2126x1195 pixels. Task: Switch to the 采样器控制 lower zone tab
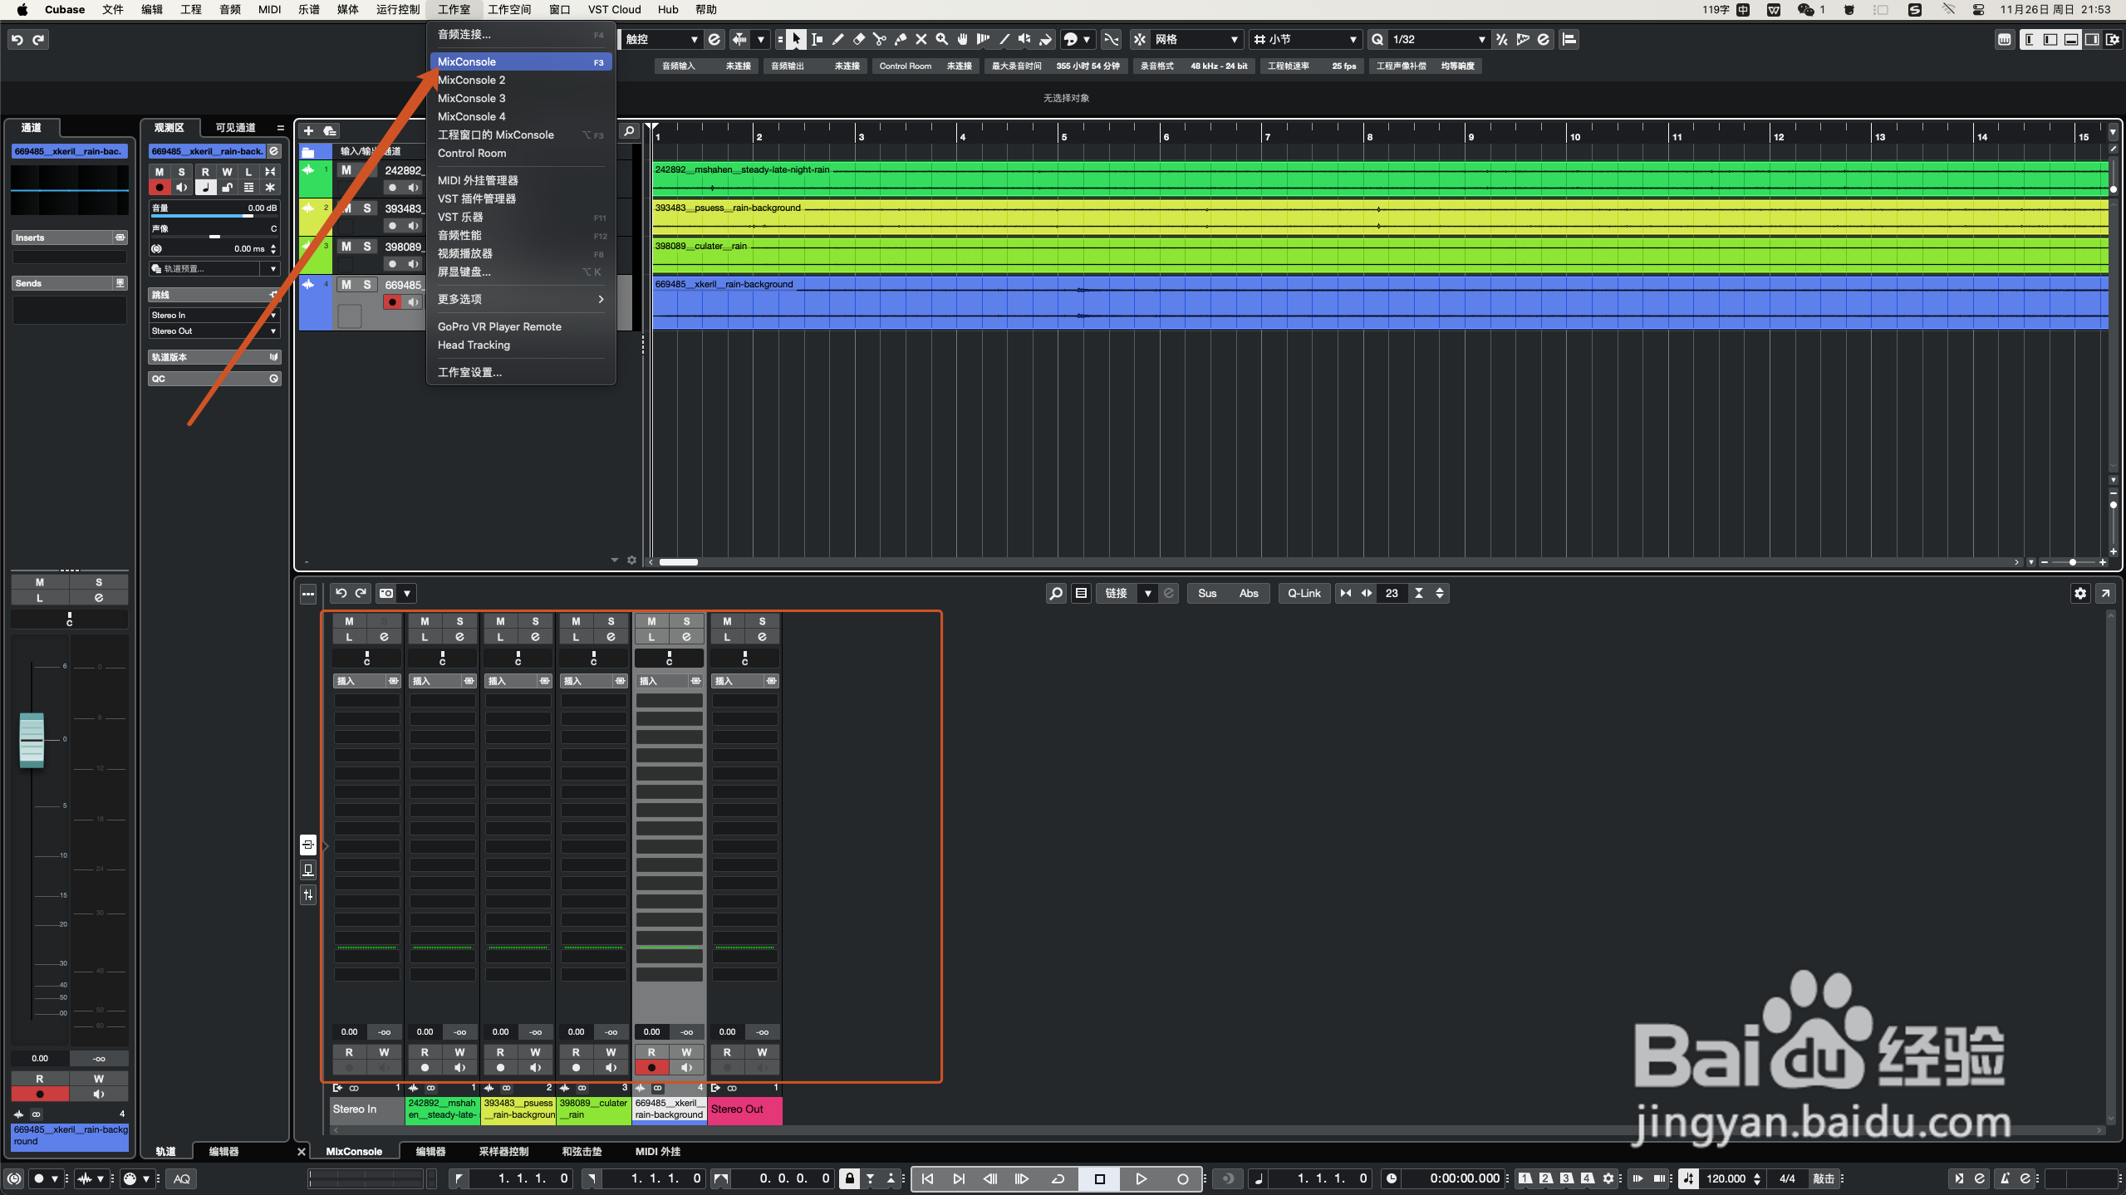[x=503, y=1151]
